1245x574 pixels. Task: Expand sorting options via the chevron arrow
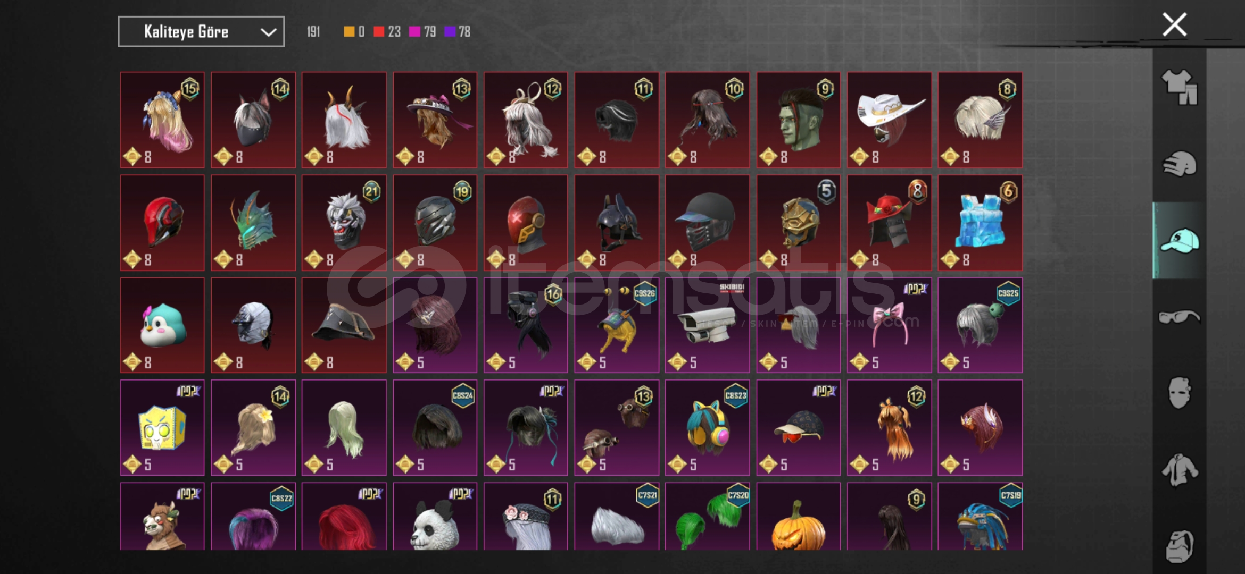268,32
